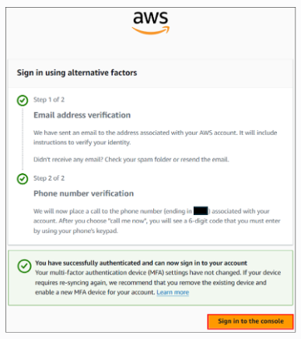This screenshot has width=301, height=339.
Task: Click the orange smile arrow under aws
Action: 151,30
